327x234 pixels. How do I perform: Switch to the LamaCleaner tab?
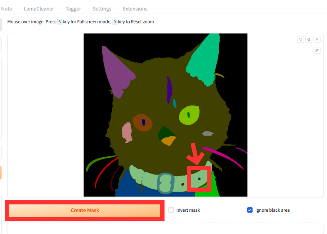(x=39, y=9)
